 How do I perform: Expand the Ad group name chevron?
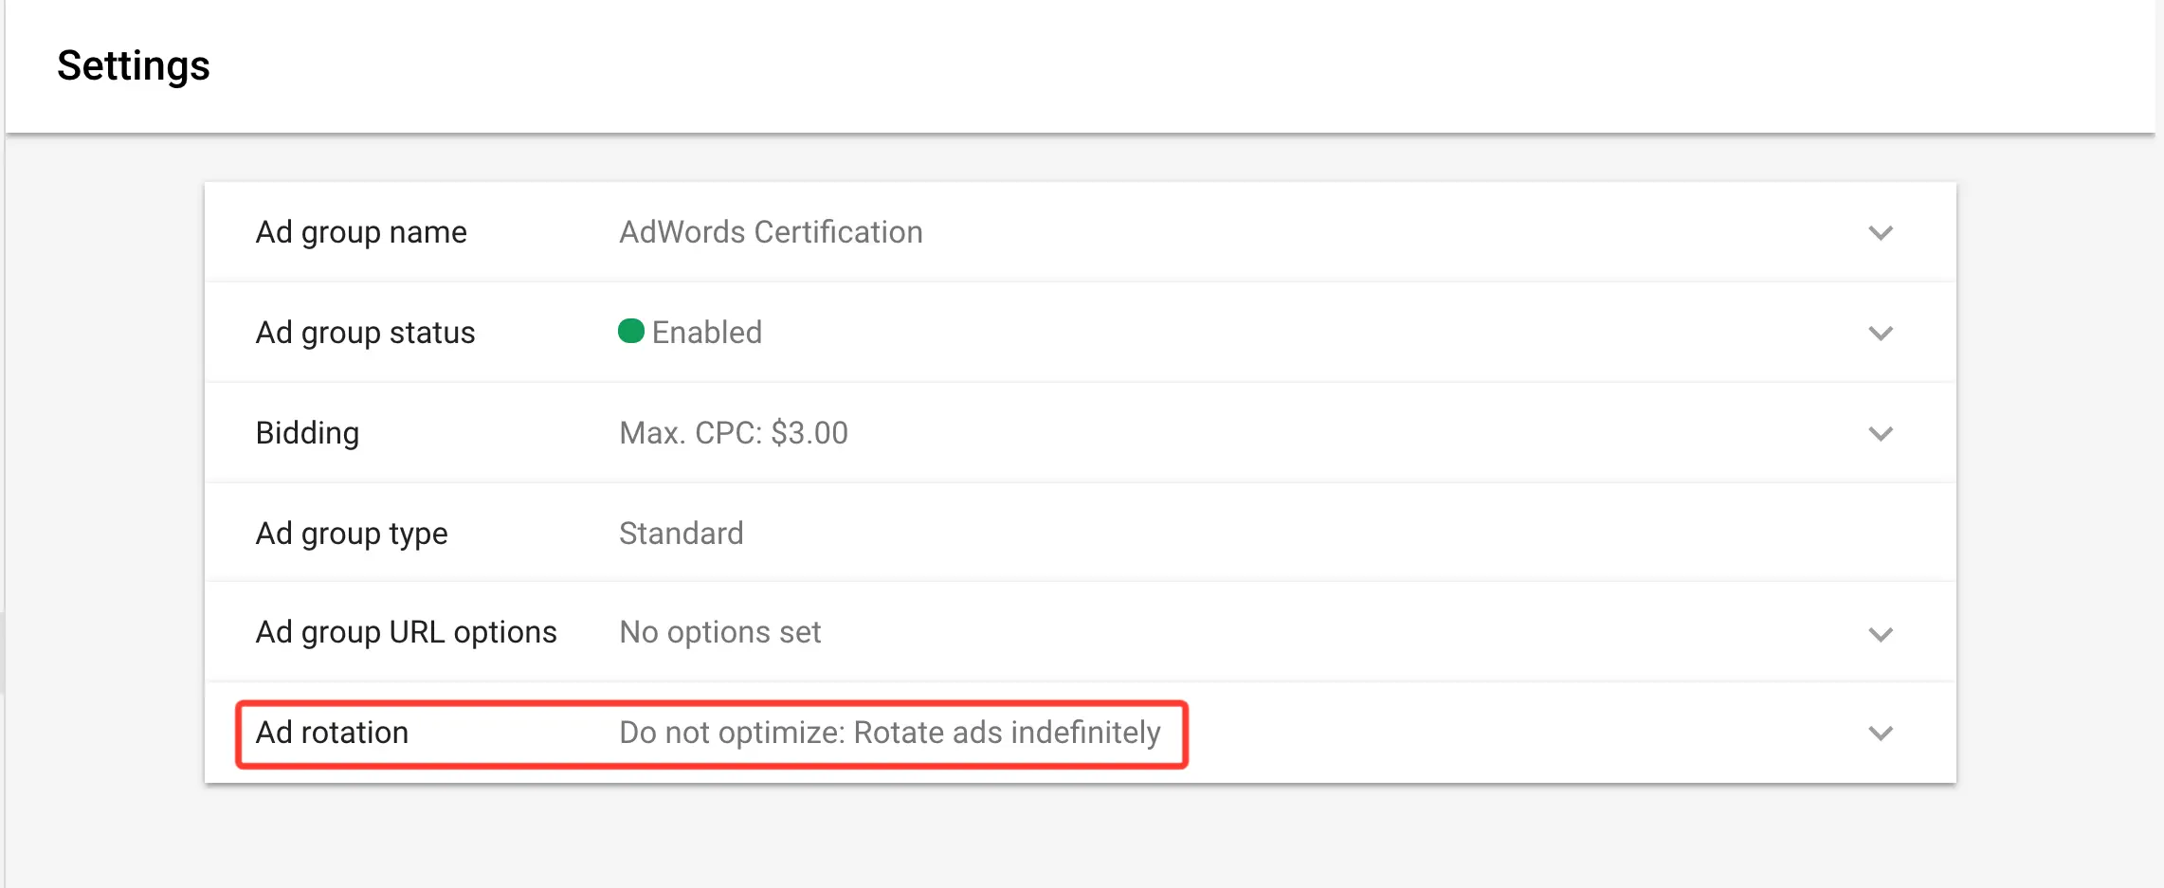[1881, 233]
